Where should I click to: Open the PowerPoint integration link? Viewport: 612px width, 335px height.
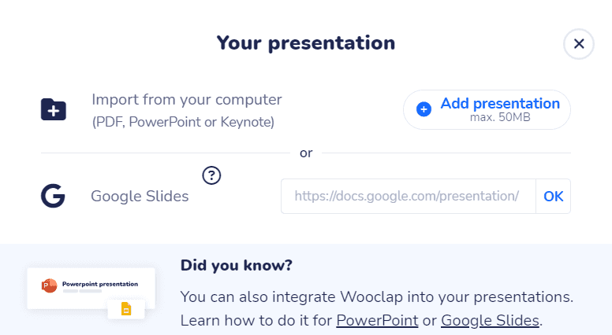click(x=377, y=321)
